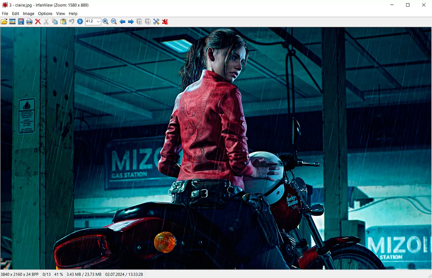The width and height of the screenshot is (432, 278).
Task: Click the 41 % zoom status entry
Action: point(59,274)
